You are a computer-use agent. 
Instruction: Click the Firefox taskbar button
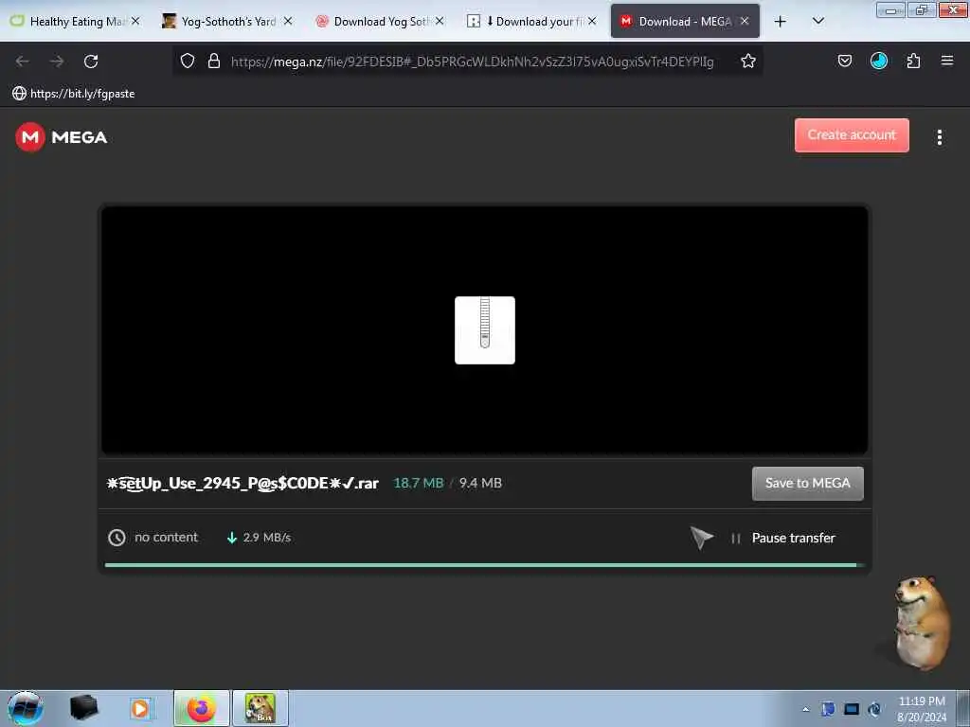(x=201, y=708)
